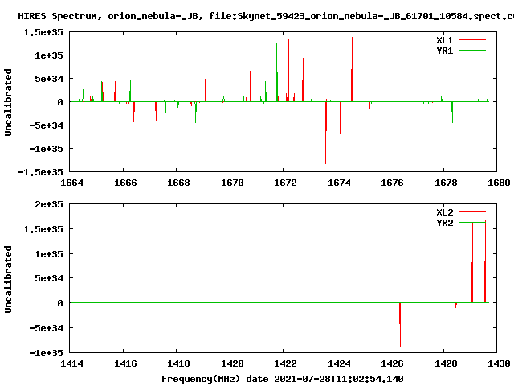Click the red XL2 legend line sample
514x386 pixels.
click(472, 212)
